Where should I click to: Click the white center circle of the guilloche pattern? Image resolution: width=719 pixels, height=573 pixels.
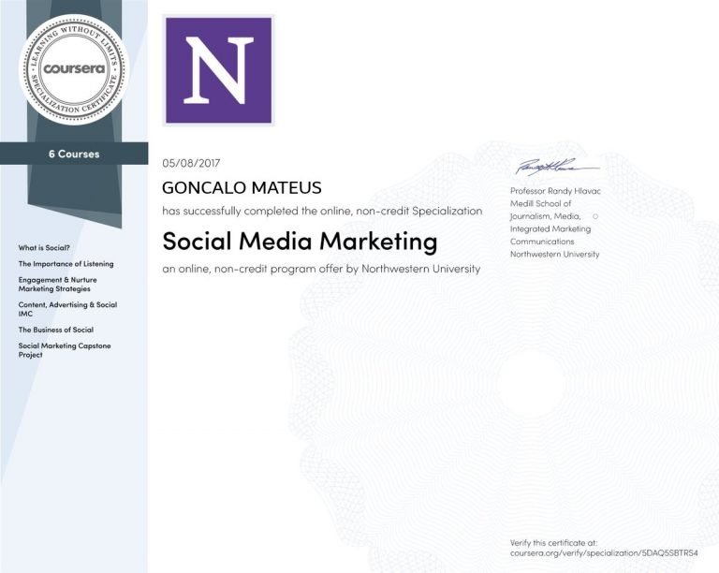pyautogui.click(x=530, y=380)
